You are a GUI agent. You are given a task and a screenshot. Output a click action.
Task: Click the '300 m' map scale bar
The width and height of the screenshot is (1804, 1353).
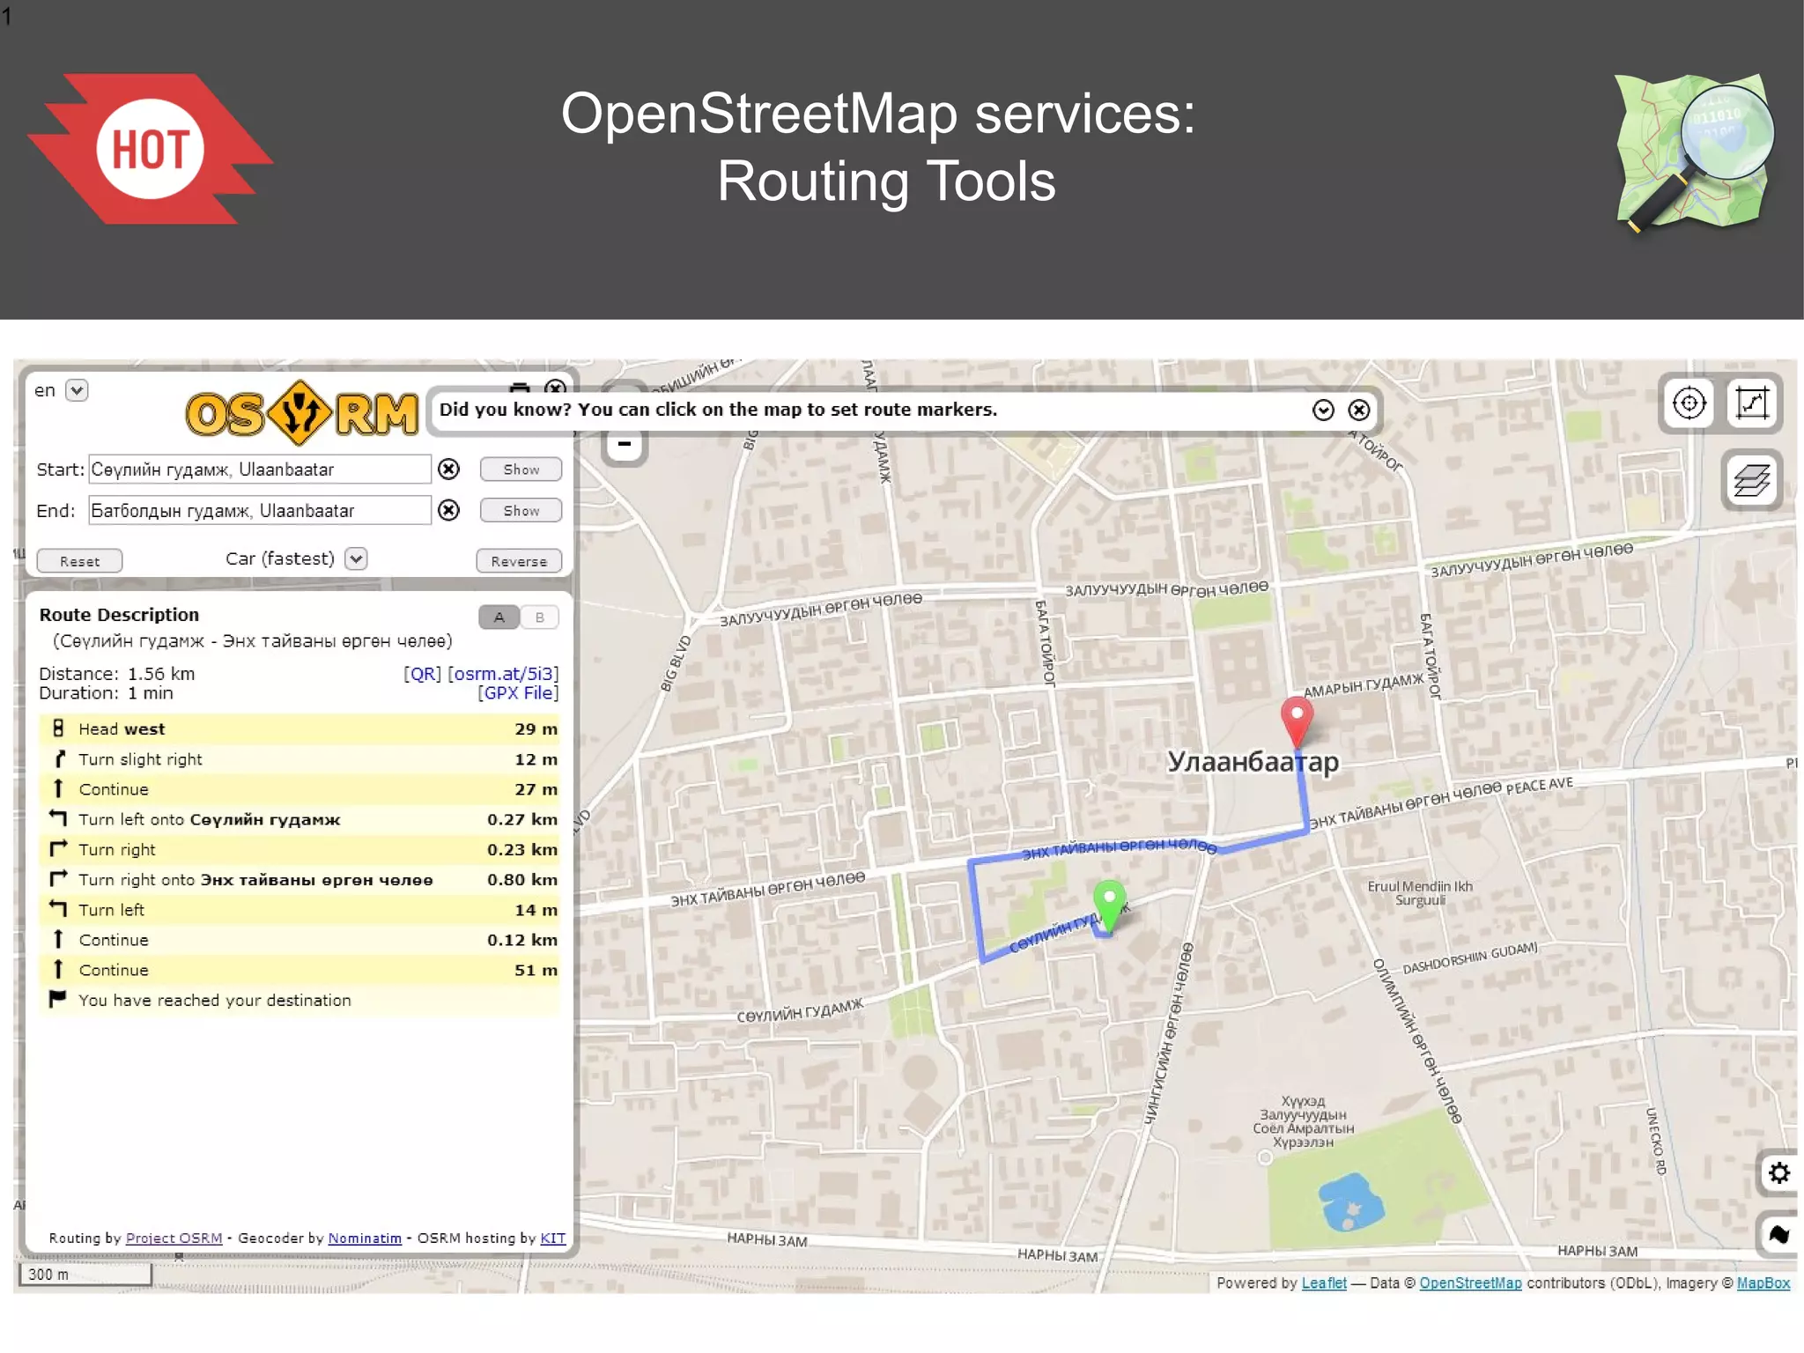tap(85, 1274)
